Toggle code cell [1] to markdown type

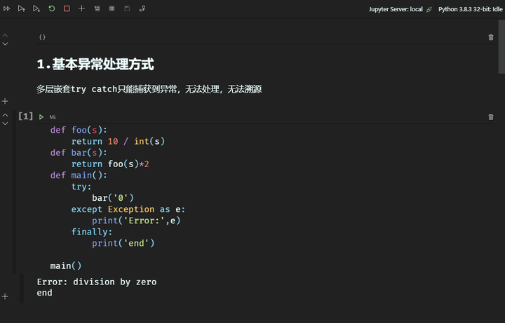53,117
